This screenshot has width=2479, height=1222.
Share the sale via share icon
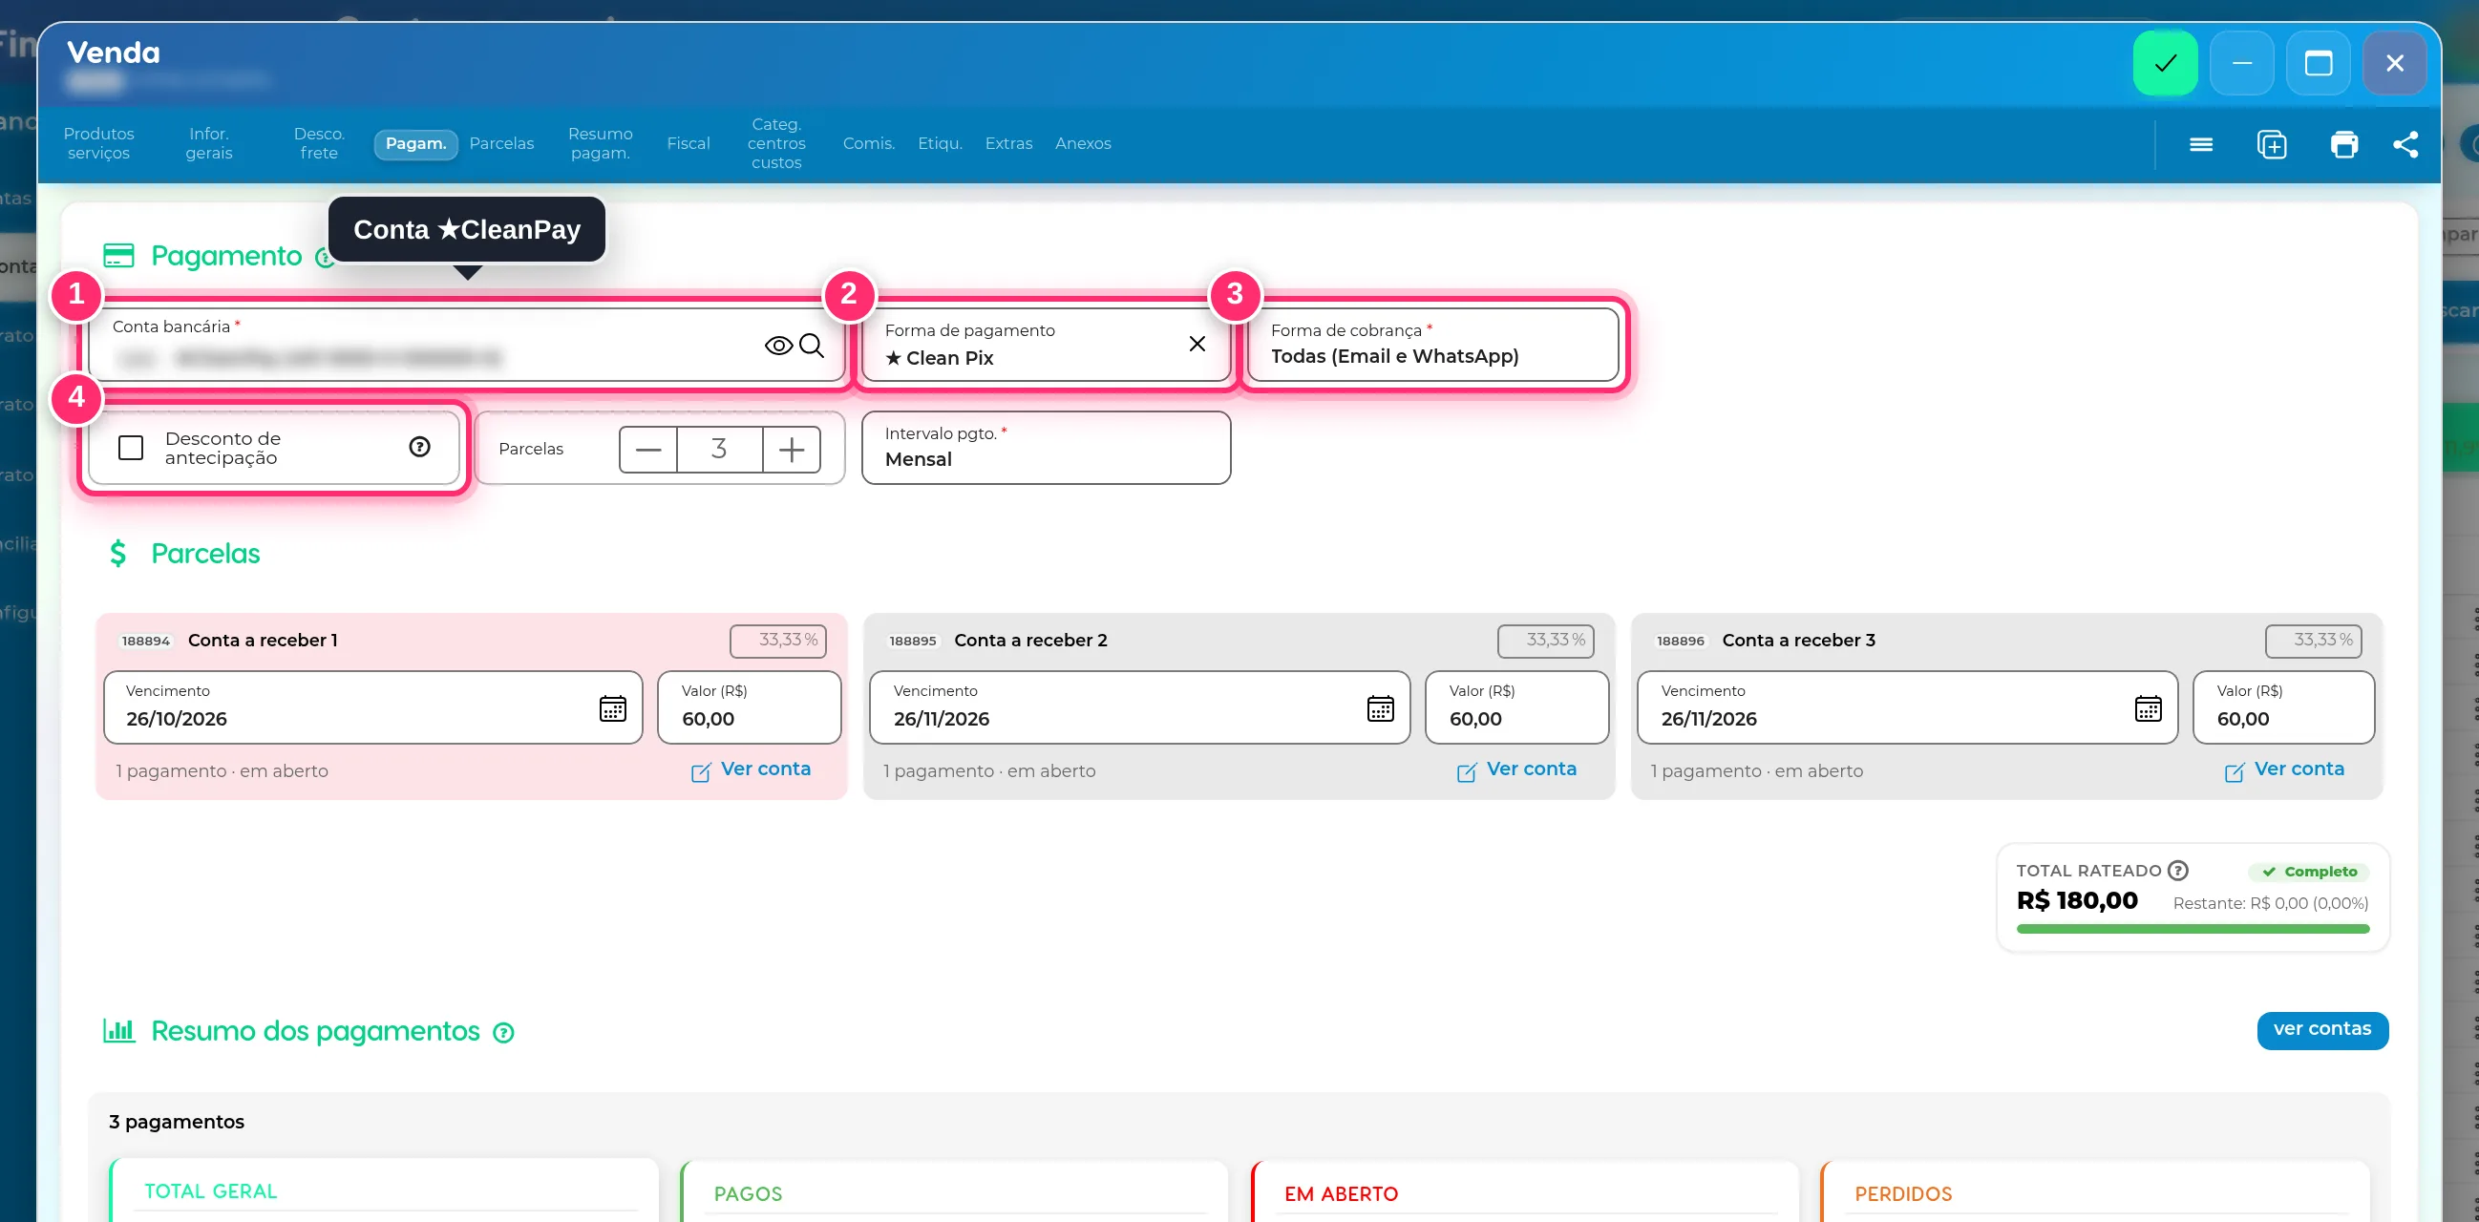2405,144
